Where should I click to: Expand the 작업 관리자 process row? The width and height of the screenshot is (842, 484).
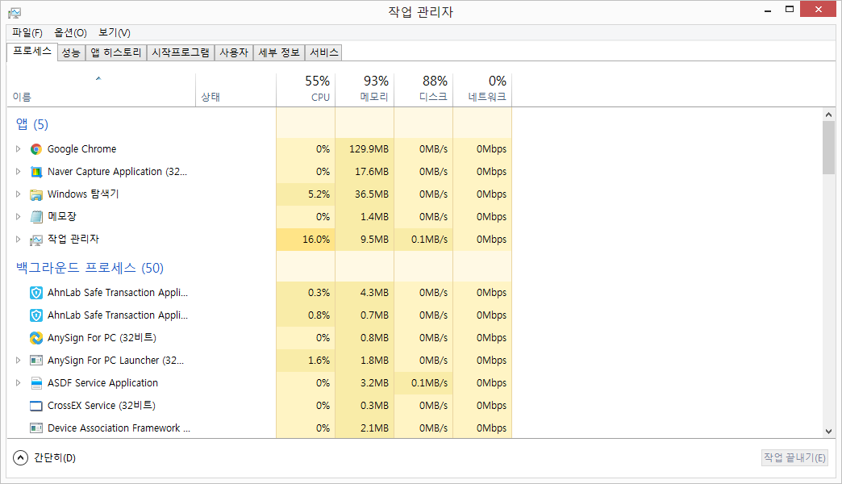pos(18,239)
